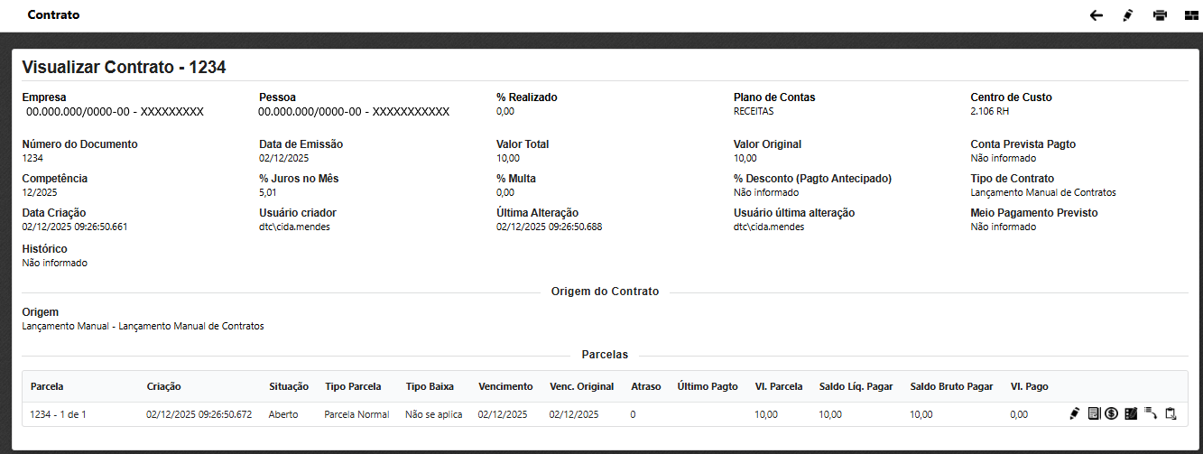
Task: Edit the parcela with the row pencil icon
Action: click(x=1074, y=413)
